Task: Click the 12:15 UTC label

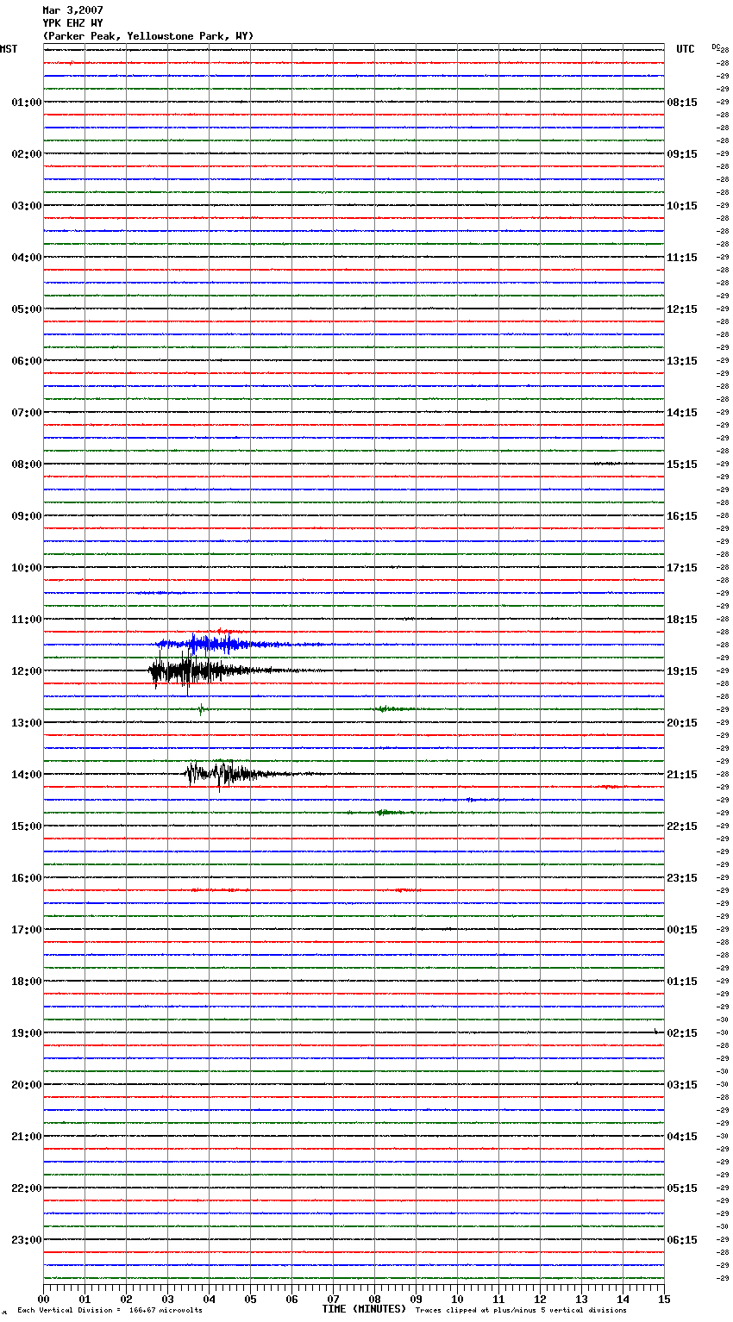Action: (x=682, y=309)
